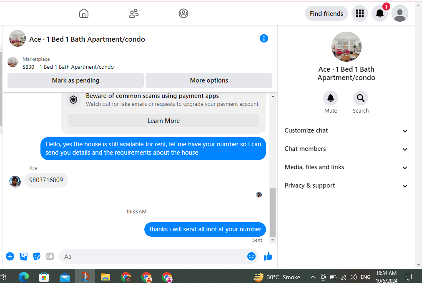Search in conversation using magnifier icon
Viewport: 422px width, 283px height.
(361, 98)
